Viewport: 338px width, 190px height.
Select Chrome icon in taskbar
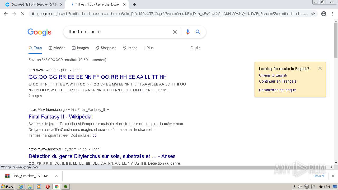(x=57, y=187)
